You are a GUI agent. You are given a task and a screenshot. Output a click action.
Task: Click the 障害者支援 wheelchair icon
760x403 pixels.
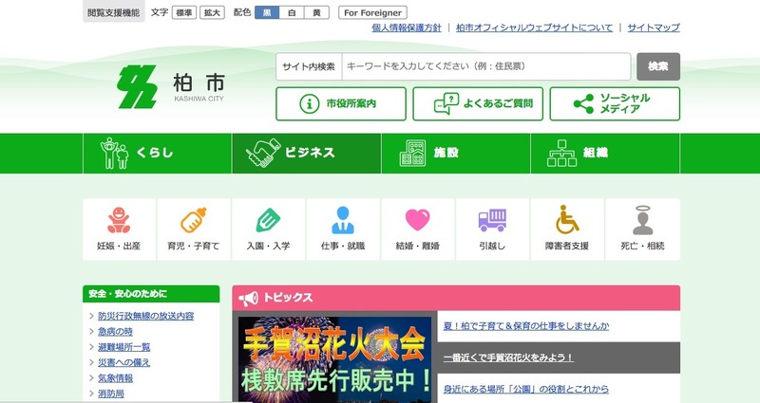567,221
